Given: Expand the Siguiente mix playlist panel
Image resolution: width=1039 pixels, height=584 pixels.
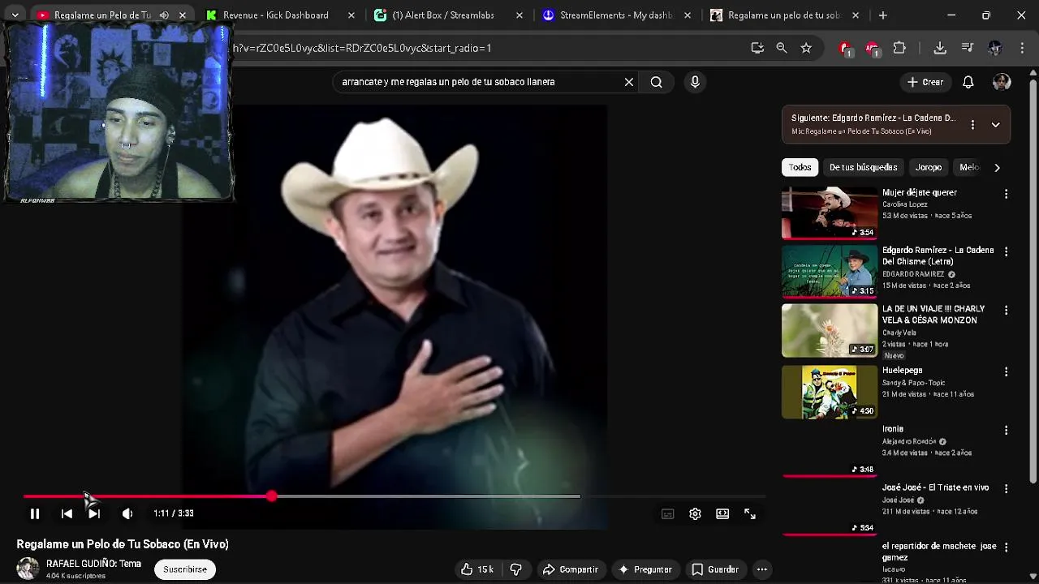Looking at the screenshot, I should point(996,125).
